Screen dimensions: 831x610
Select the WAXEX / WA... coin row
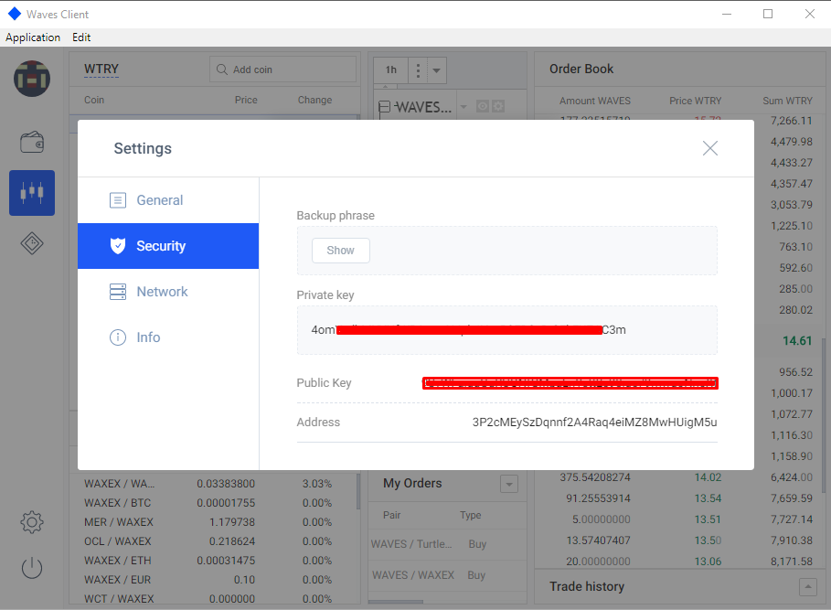(214, 484)
